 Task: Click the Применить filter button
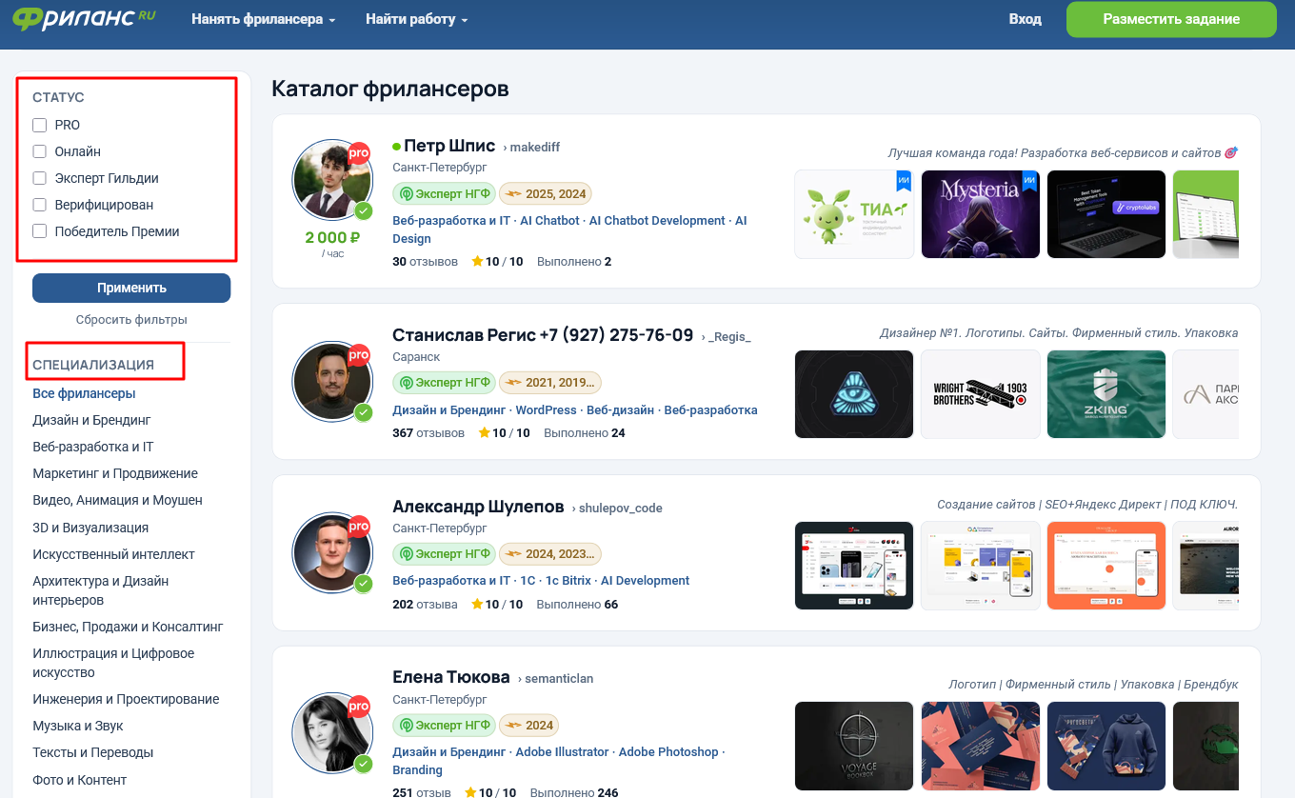tap(131, 288)
